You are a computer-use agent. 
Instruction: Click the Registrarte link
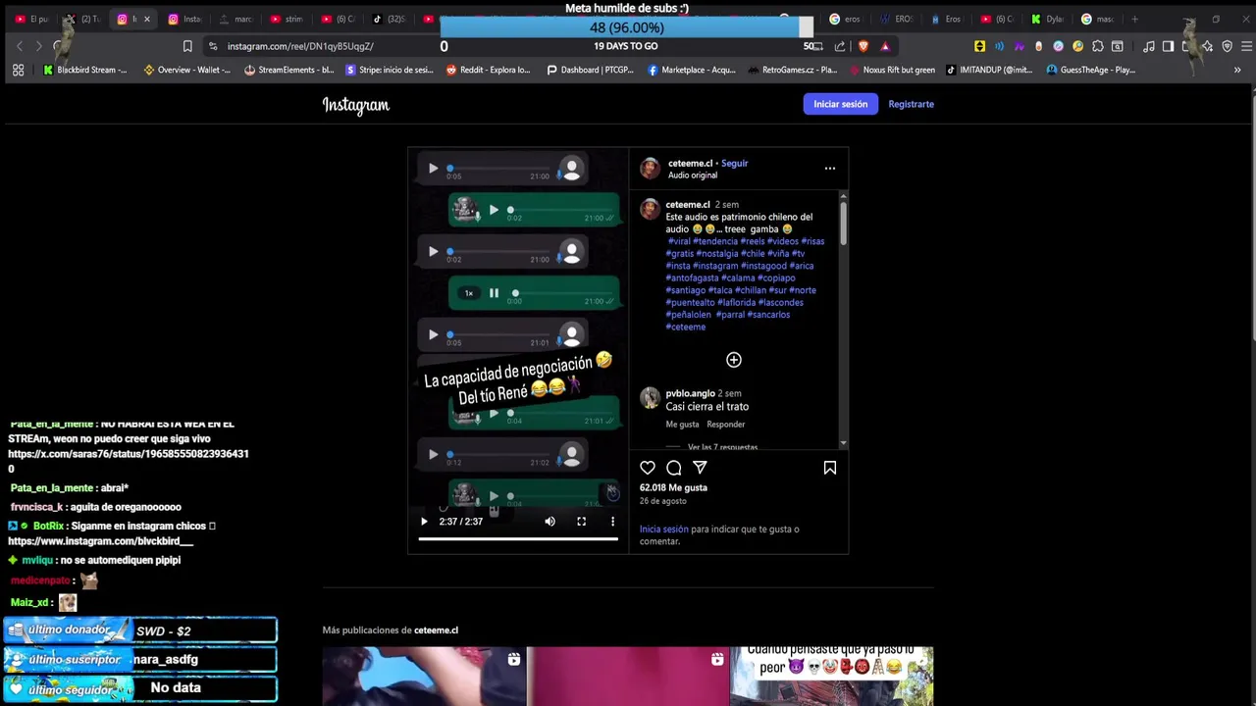[911, 104]
